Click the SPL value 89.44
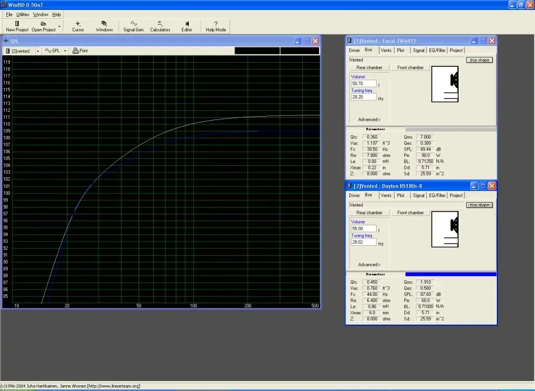Screen dimensions: 535x391 (x=426, y=149)
